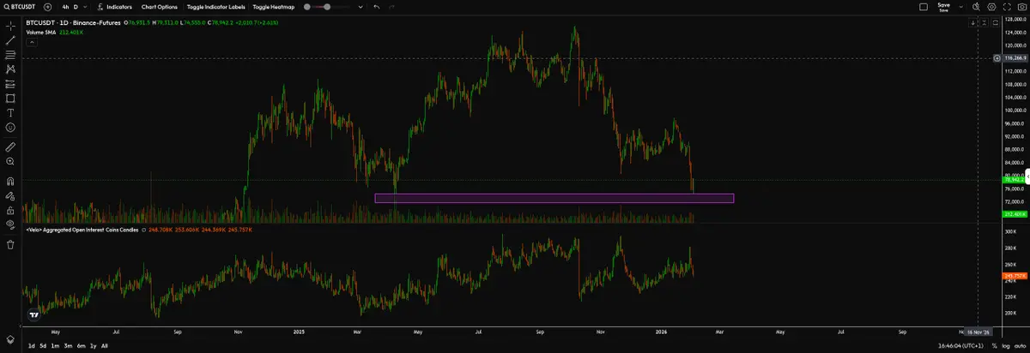Toggle stay in drawing mode
This screenshot has width=1030, height=353.
(x=10, y=195)
